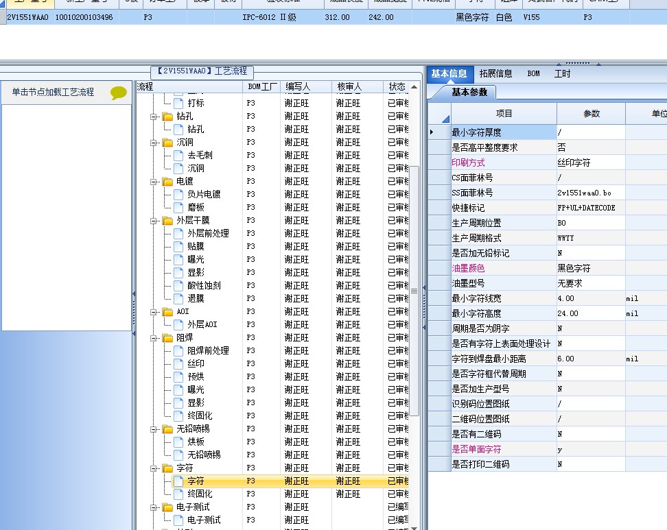Select the 终固化 row under 字符
Viewport: 667px width, 530px height.
[x=272, y=494]
